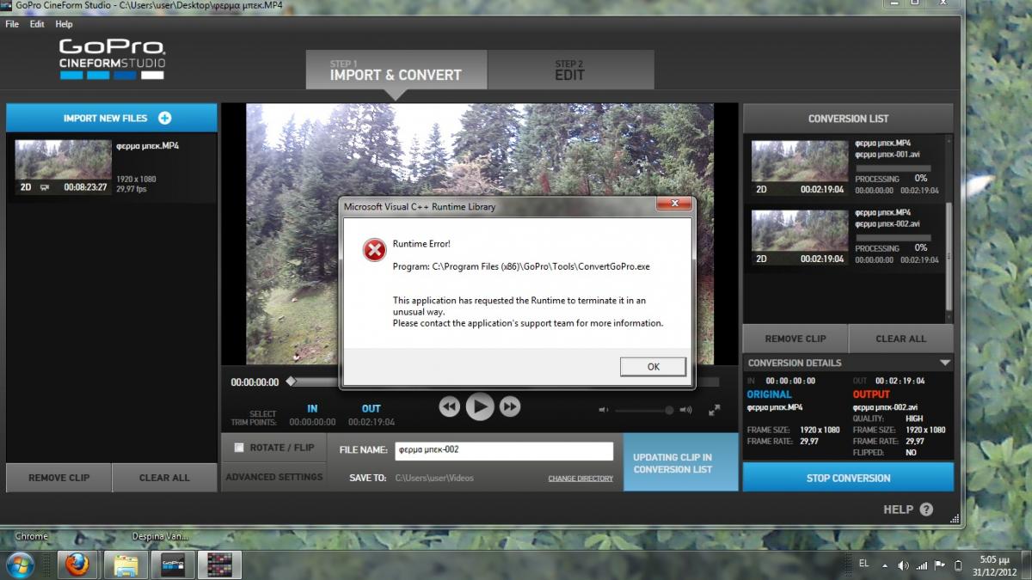Image resolution: width=1032 pixels, height=580 pixels.
Task: Click the EL language indicator in the tray
Action: pyautogui.click(x=863, y=564)
